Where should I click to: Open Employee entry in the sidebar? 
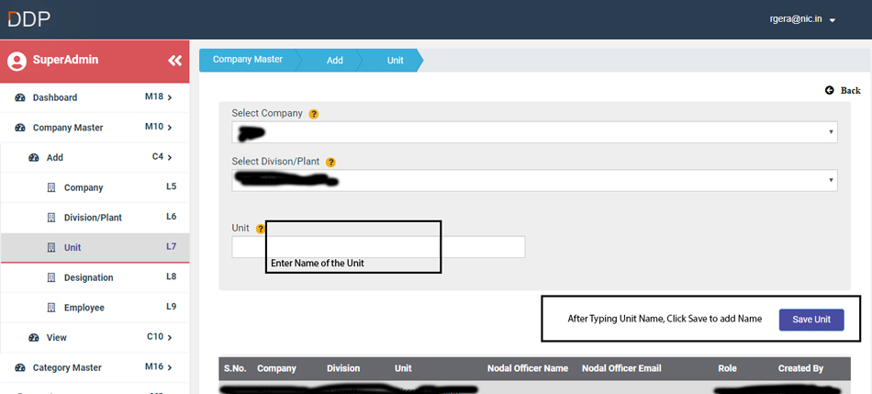coord(84,308)
